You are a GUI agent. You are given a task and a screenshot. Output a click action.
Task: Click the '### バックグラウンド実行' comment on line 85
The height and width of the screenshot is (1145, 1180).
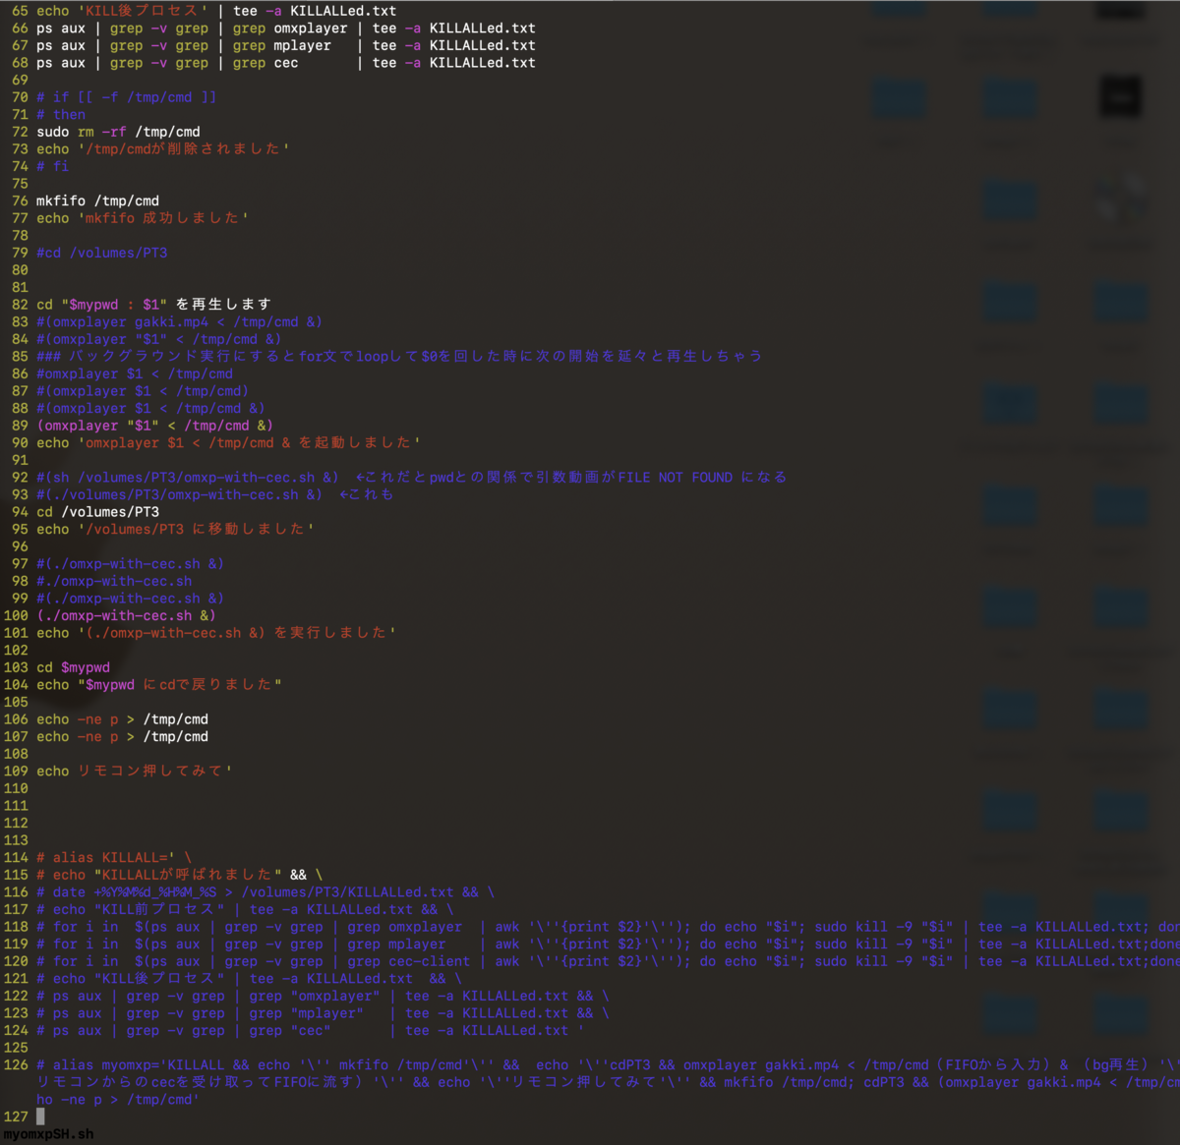point(399,356)
